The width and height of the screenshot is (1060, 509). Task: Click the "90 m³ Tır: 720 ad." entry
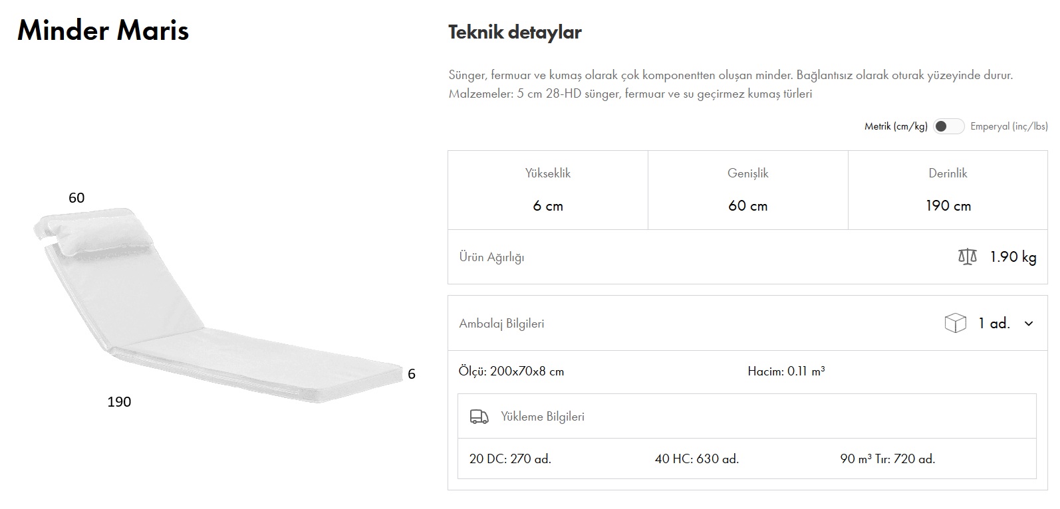pyautogui.click(x=887, y=458)
